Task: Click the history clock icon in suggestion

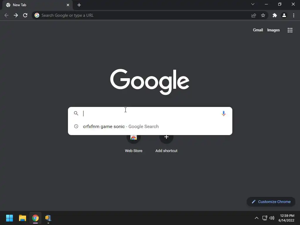Action: [x=76, y=126]
